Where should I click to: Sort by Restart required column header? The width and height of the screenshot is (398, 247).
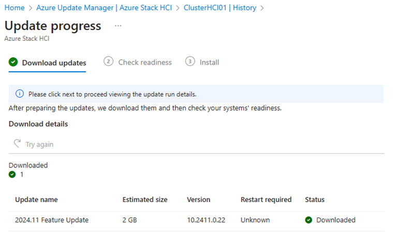pos(266,199)
